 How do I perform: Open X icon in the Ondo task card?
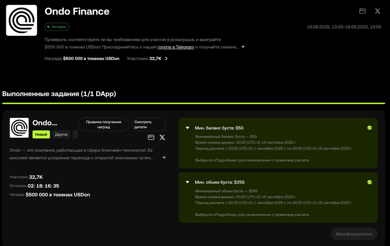pyautogui.click(x=162, y=137)
